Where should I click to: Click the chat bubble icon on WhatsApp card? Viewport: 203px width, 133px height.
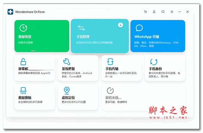139,28
